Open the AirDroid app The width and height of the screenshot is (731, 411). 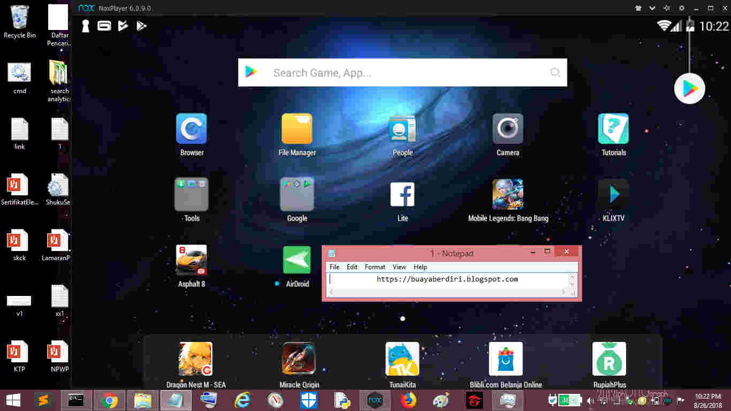[297, 260]
